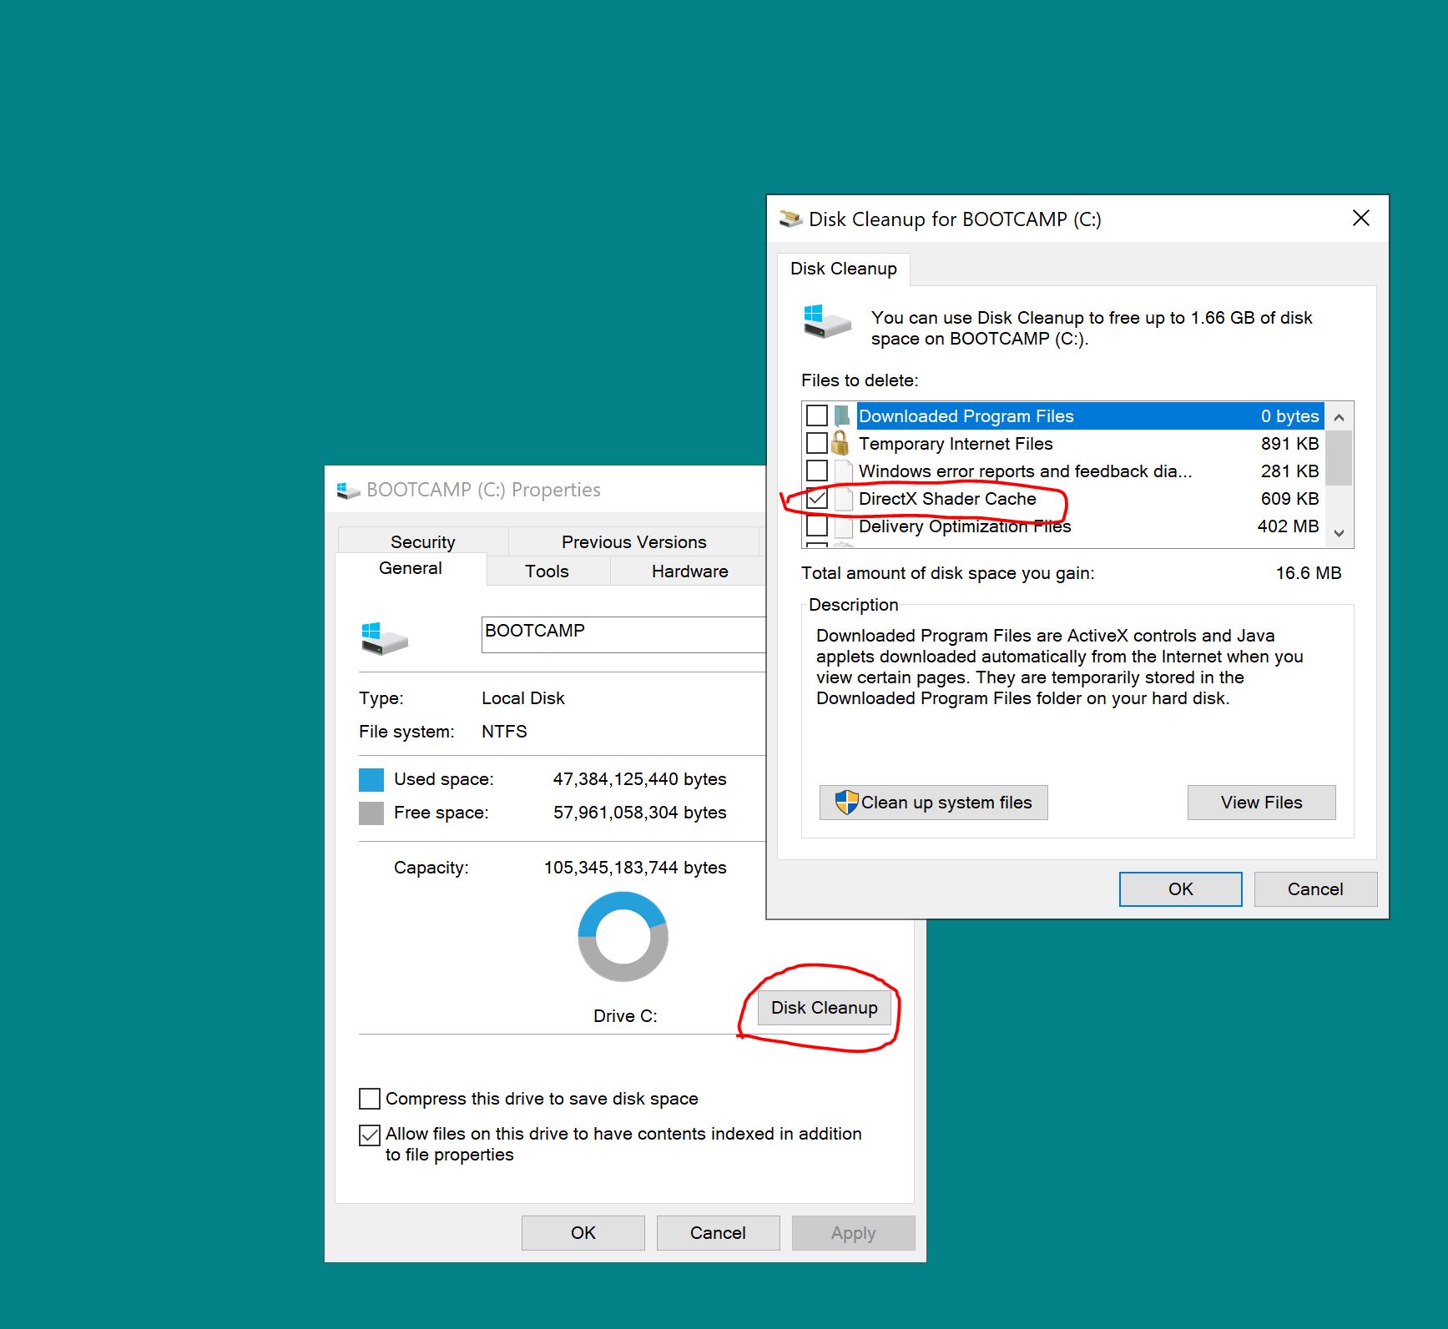Open the Hardware tab

(689, 571)
